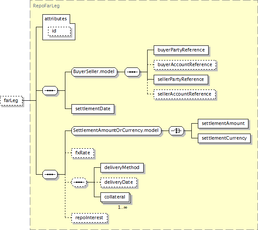Click the sequence compositor left of settlementDate branch
258x230 pixels.
tap(50, 90)
